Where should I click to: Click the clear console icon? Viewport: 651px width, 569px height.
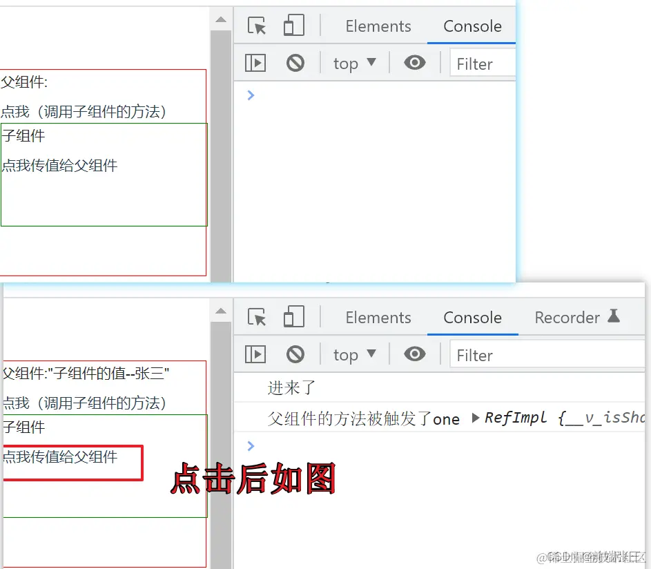click(x=295, y=62)
